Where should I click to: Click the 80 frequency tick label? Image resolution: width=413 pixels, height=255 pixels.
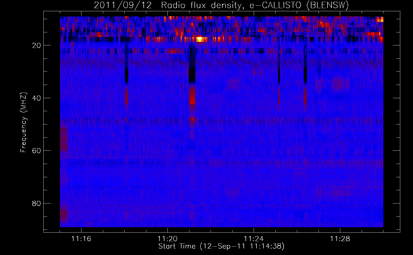click(37, 203)
